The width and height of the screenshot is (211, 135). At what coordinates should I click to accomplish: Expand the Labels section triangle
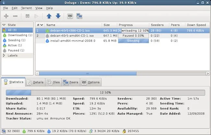coord(4,55)
